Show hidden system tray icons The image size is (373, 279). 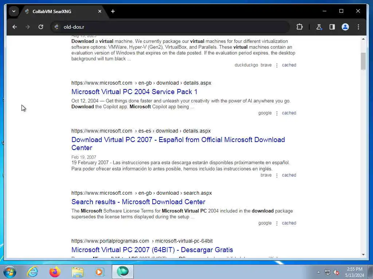[318, 272]
